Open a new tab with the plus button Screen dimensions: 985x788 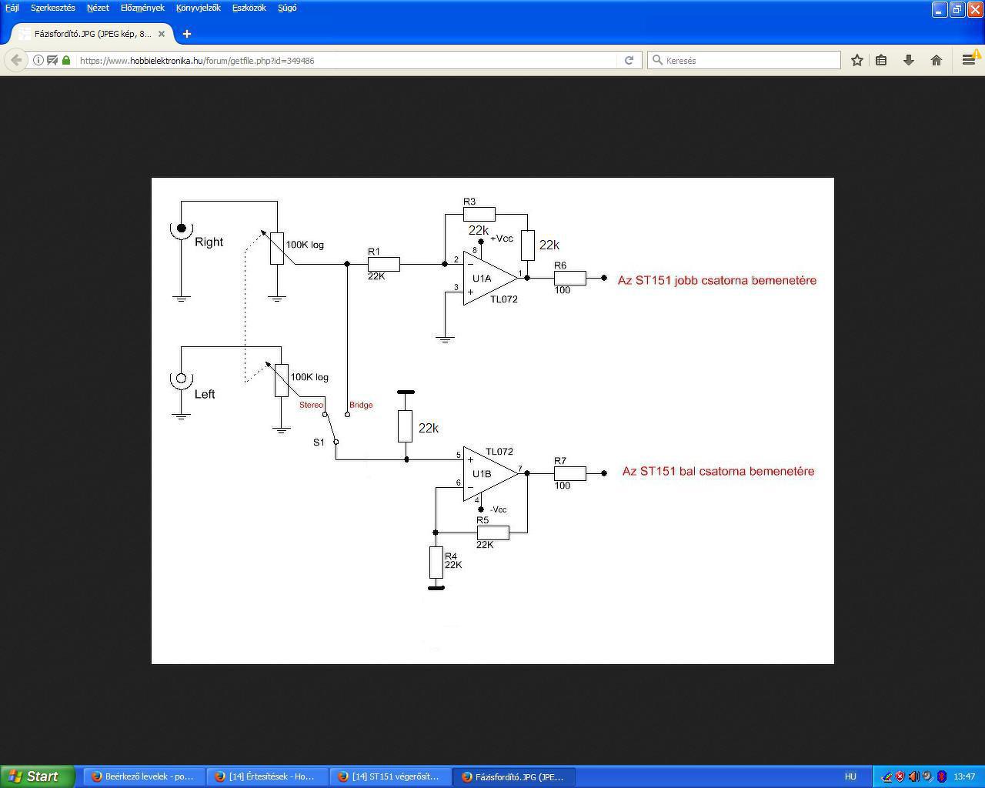coord(186,34)
